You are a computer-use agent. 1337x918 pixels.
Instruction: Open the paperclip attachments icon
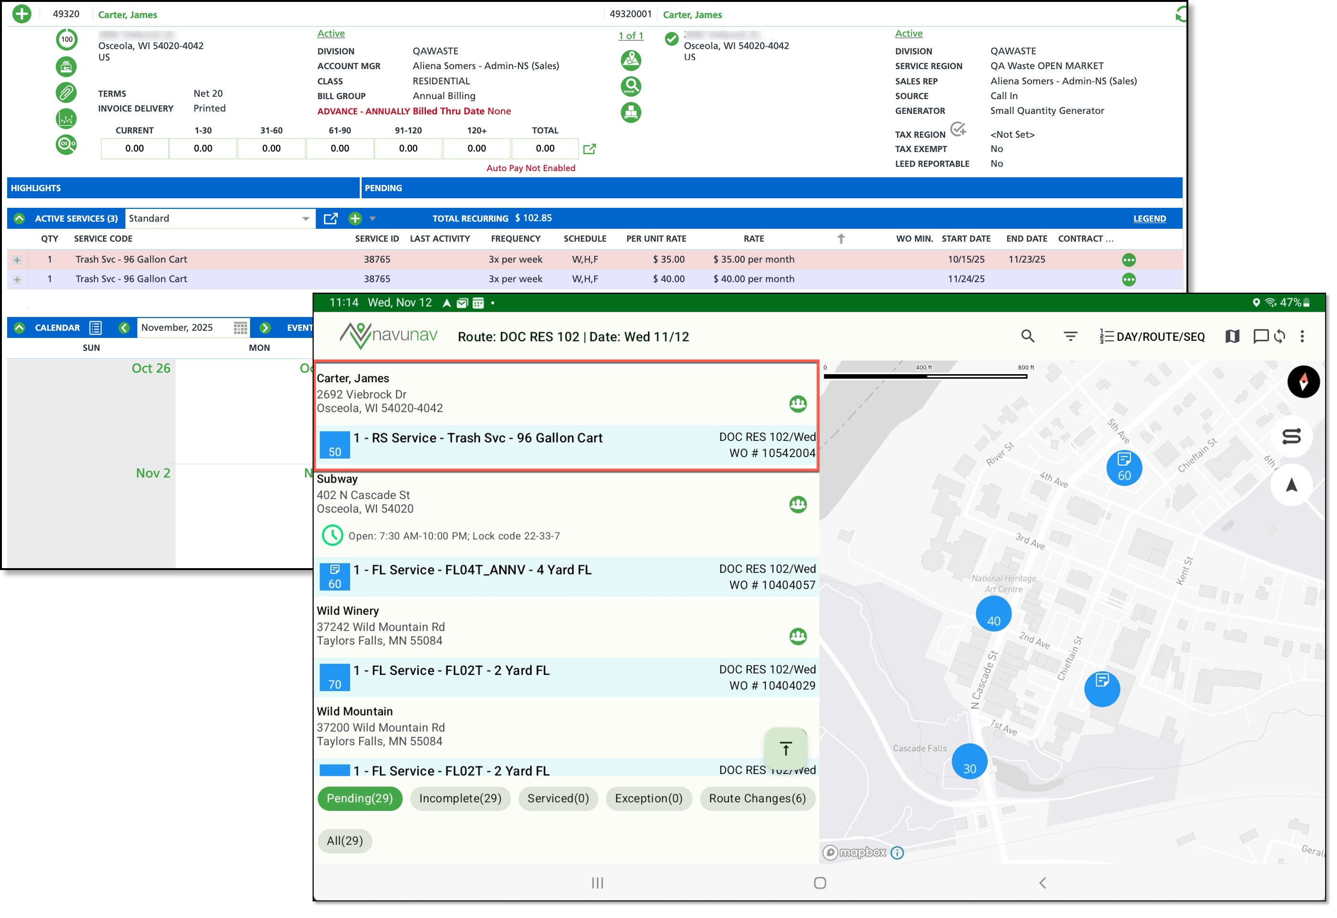pyautogui.click(x=66, y=92)
